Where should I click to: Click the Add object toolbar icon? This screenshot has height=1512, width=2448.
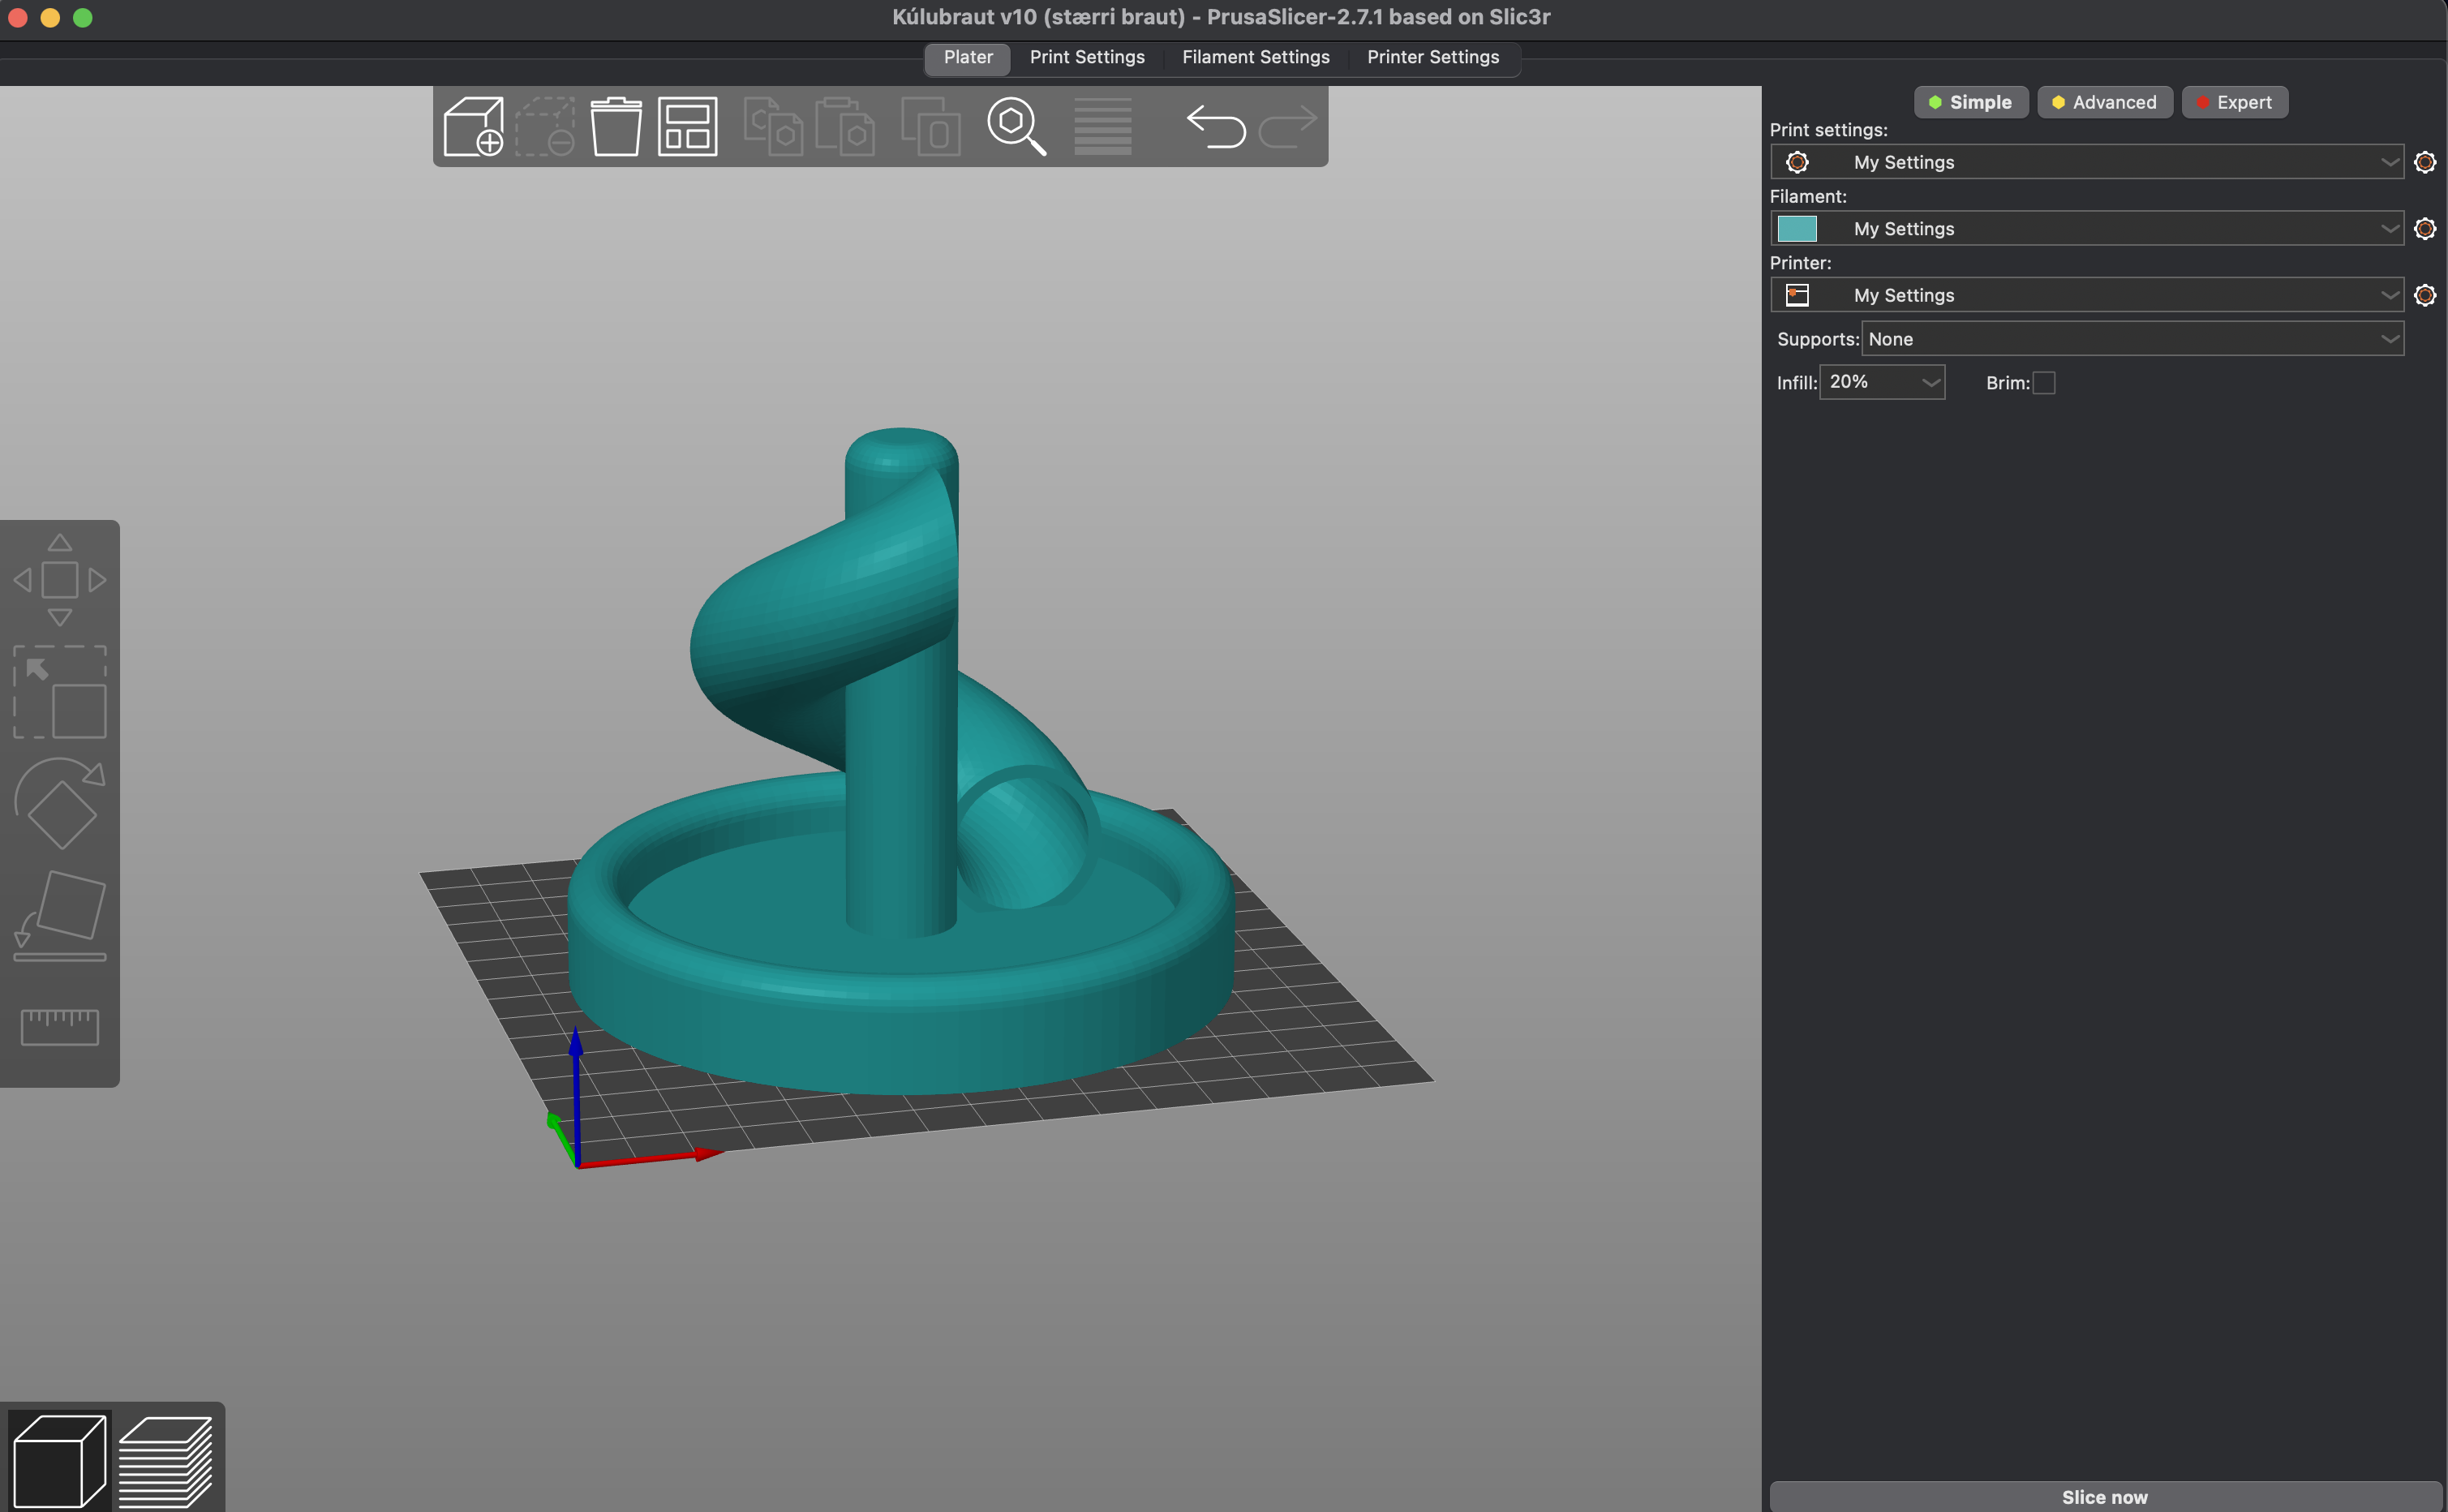pyautogui.click(x=473, y=127)
